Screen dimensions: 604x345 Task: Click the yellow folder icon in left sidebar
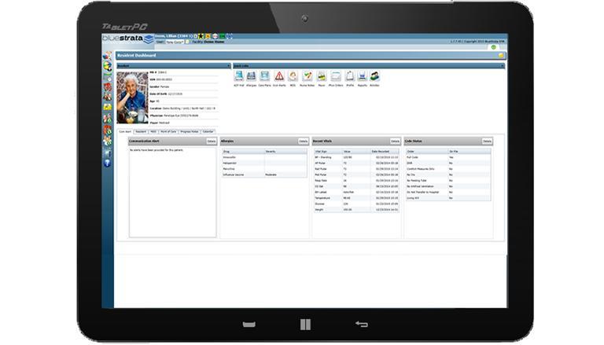(108, 107)
